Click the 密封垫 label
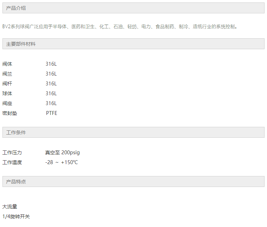The width and height of the screenshot is (267, 227). tap(10, 113)
